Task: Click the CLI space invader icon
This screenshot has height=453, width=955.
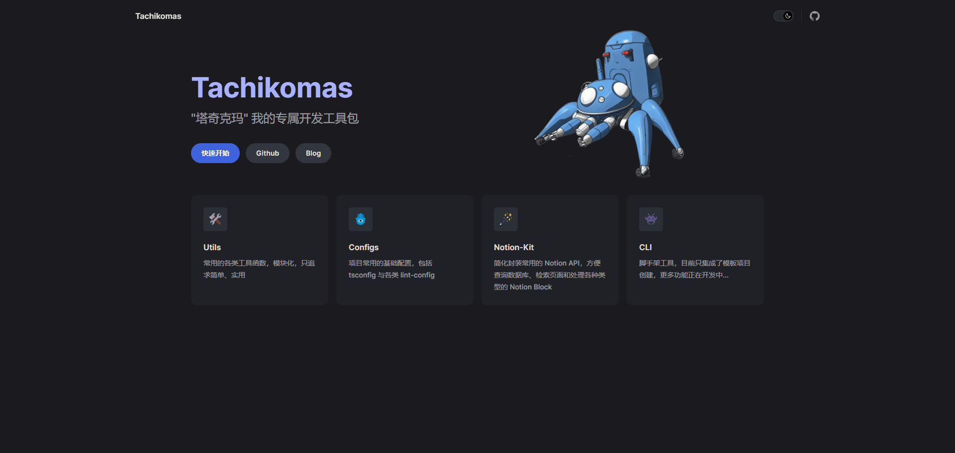Action: click(651, 219)
